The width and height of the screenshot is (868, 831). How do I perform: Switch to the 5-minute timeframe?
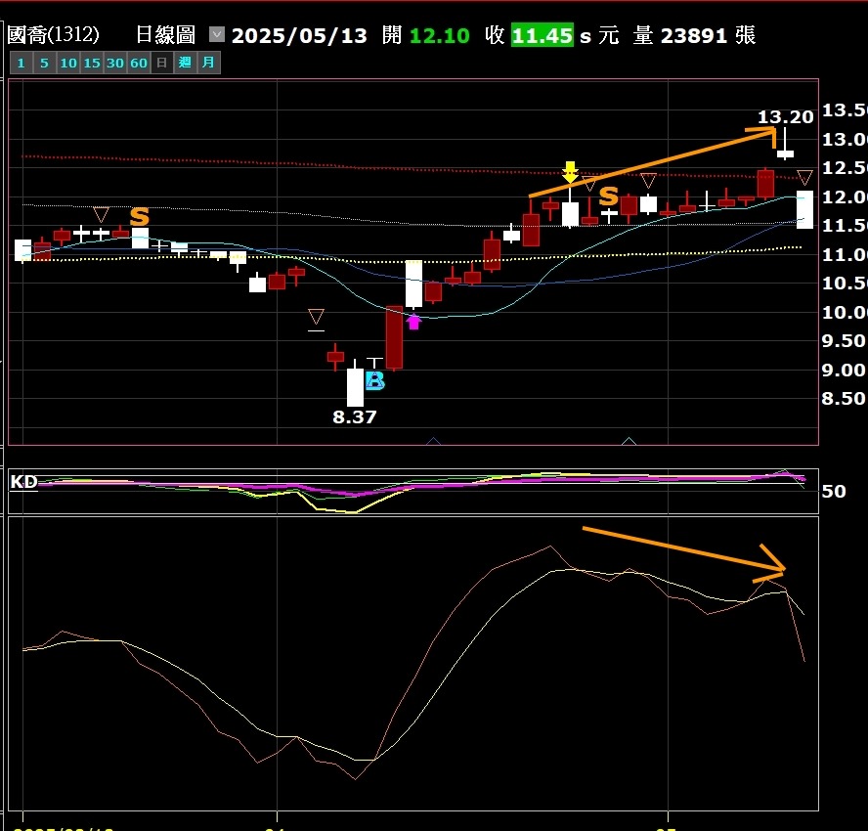(x=44, y=64)
